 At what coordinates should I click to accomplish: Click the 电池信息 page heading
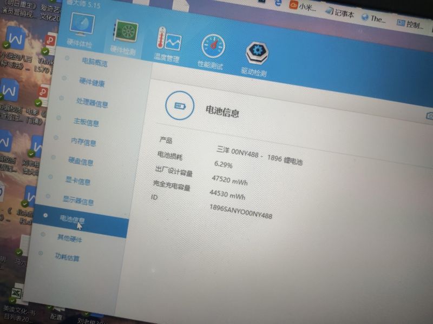[x=222, y=112]
